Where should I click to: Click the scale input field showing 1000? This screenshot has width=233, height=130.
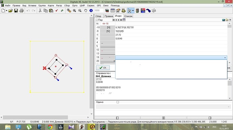[99, 10]
